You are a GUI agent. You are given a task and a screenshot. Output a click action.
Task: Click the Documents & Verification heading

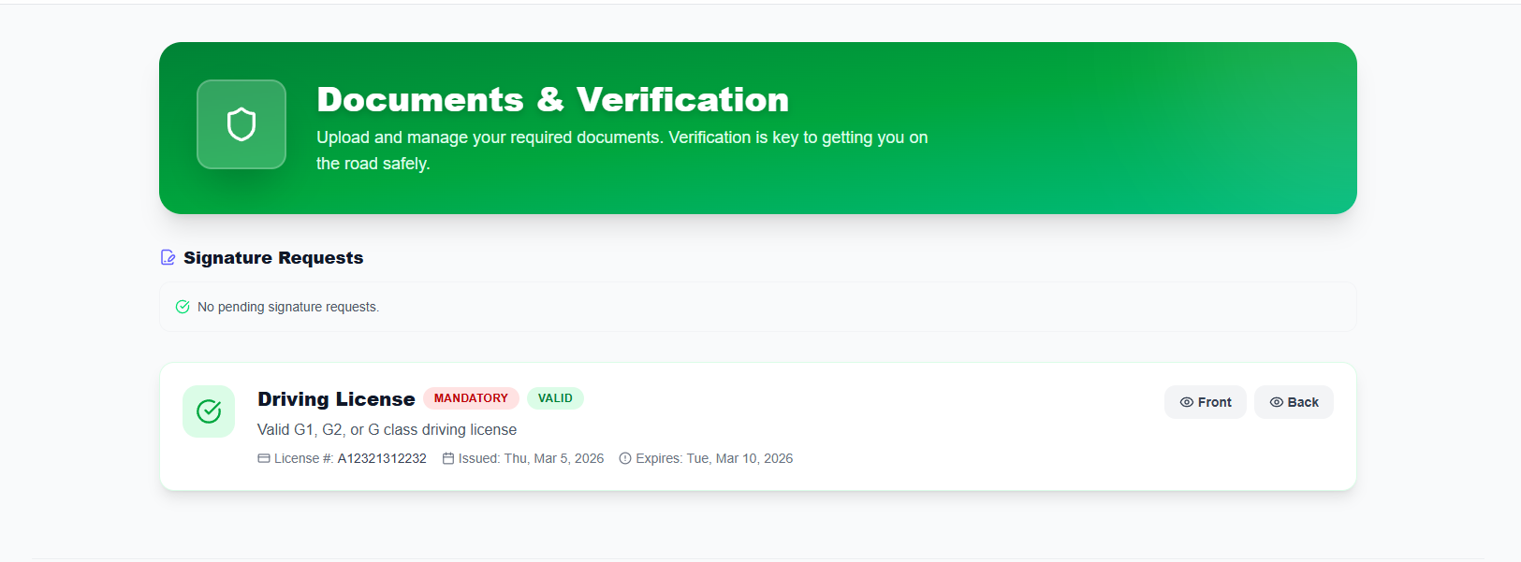click(x=552, y=100)
